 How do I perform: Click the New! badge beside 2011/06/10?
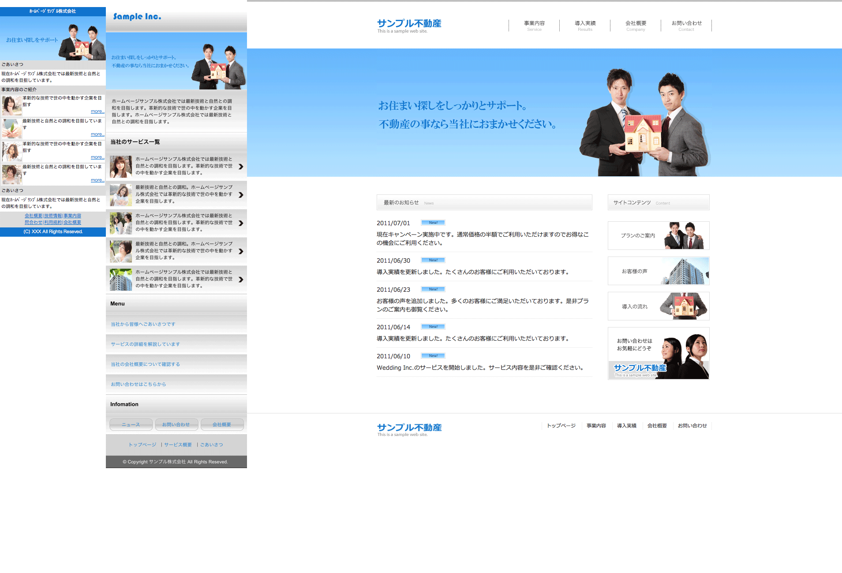[x=433, y=356]
